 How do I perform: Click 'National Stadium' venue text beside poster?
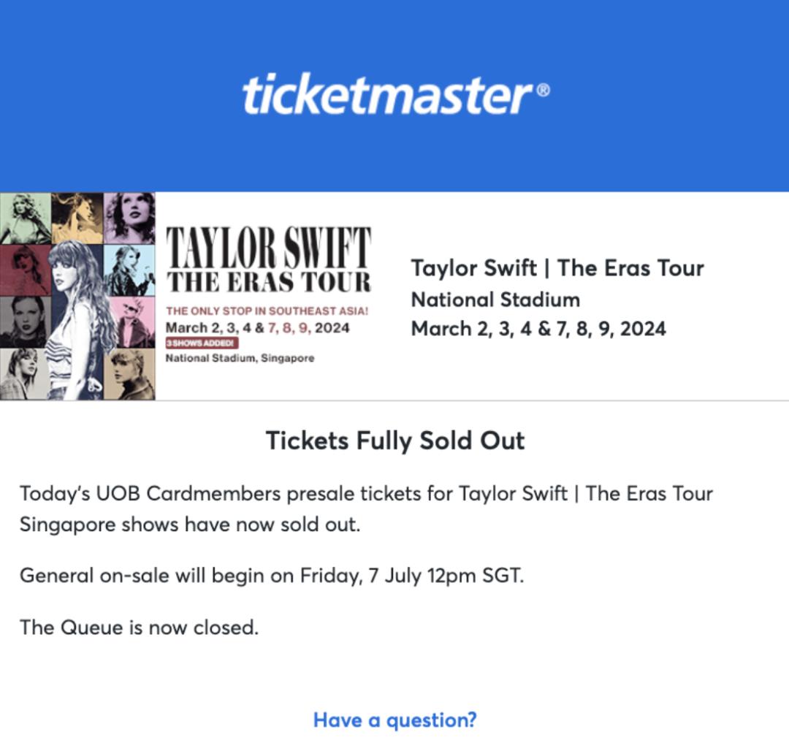tap(495, 300)
